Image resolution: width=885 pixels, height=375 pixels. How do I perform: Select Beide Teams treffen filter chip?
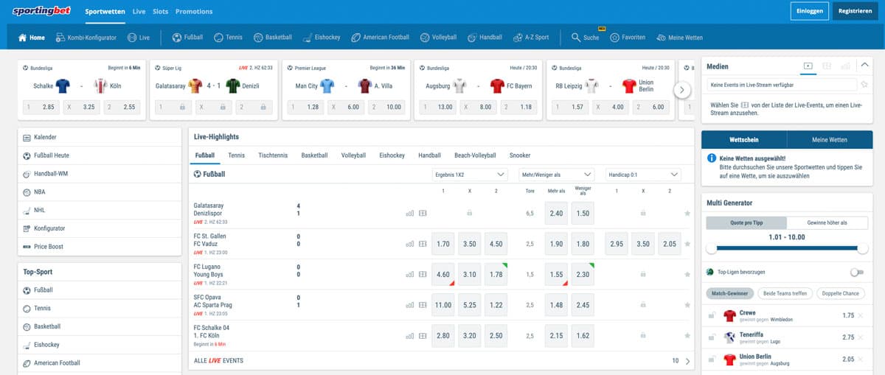click(785, 293)
